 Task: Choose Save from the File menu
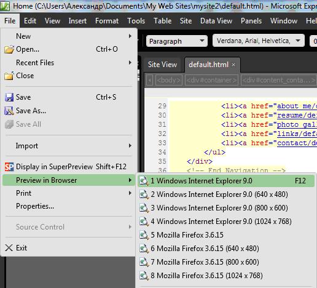[x=69, y=97]
